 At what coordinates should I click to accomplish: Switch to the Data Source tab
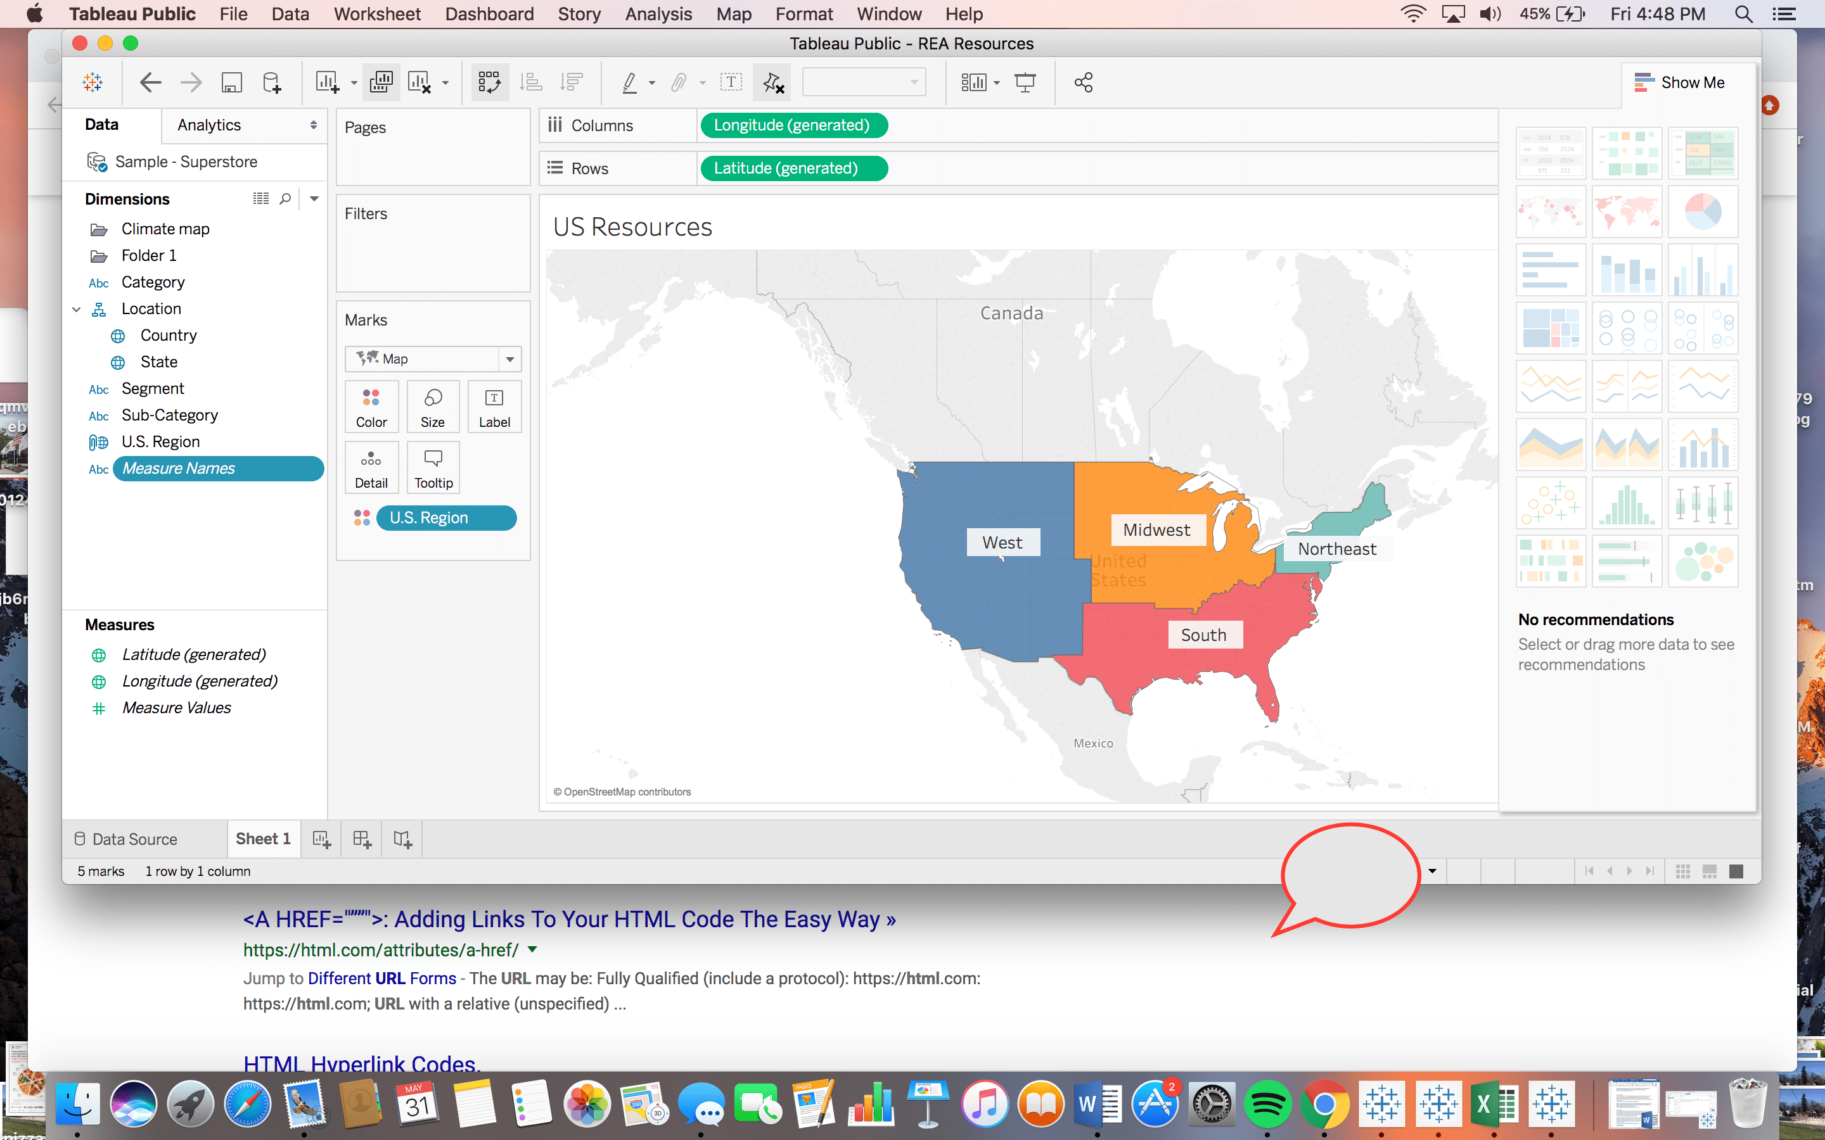click(134, 839)
